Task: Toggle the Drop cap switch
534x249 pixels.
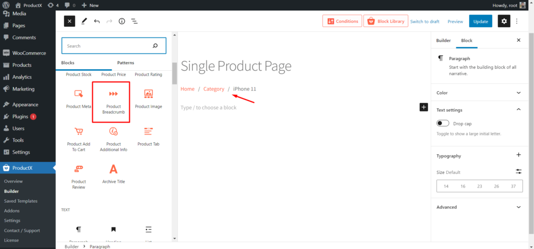Action: [x=443, y=123]
